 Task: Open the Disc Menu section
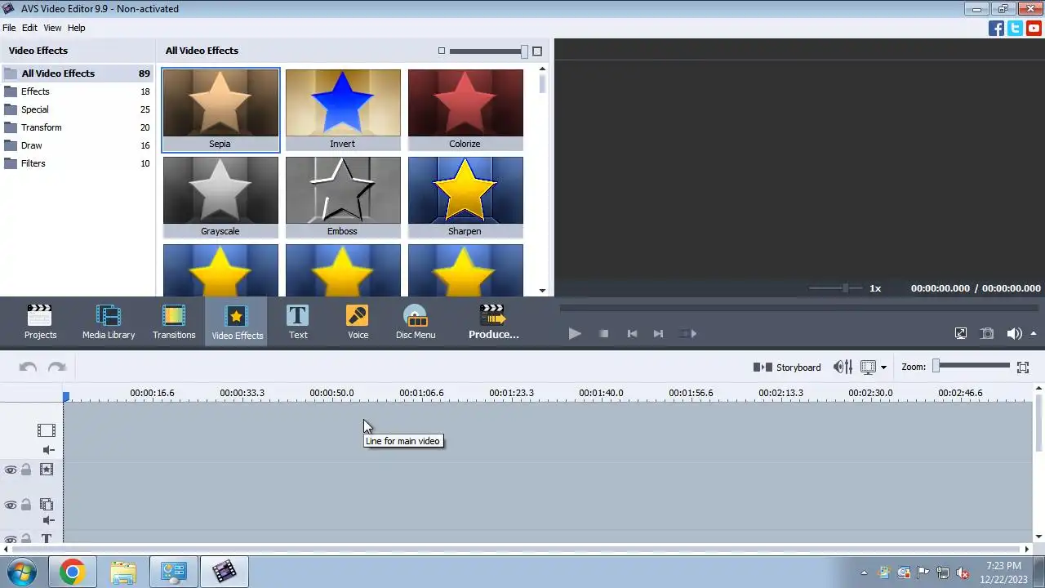[416, 321]
